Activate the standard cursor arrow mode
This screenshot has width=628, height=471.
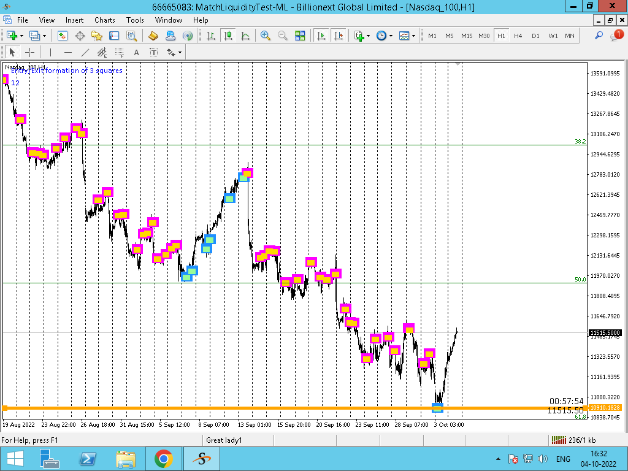click(x=12, y=52)
